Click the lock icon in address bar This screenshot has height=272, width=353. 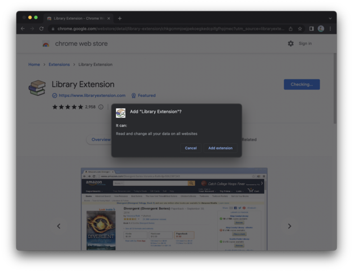pos(53,29)
